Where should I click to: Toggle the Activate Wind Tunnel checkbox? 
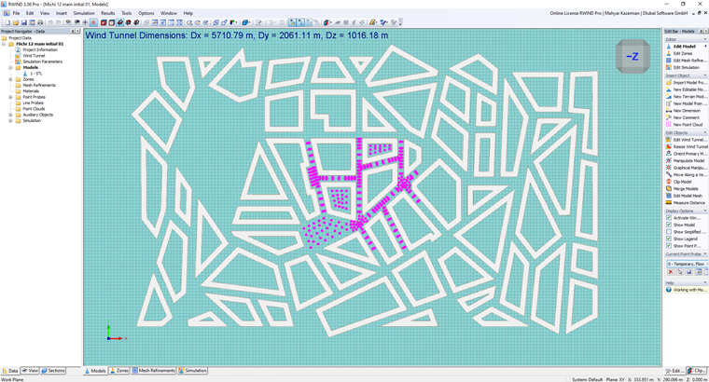coord(669,218)
